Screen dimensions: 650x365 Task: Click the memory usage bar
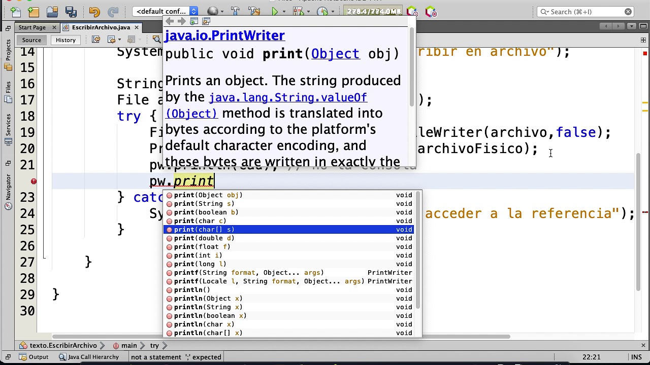[x=374, y=11]
